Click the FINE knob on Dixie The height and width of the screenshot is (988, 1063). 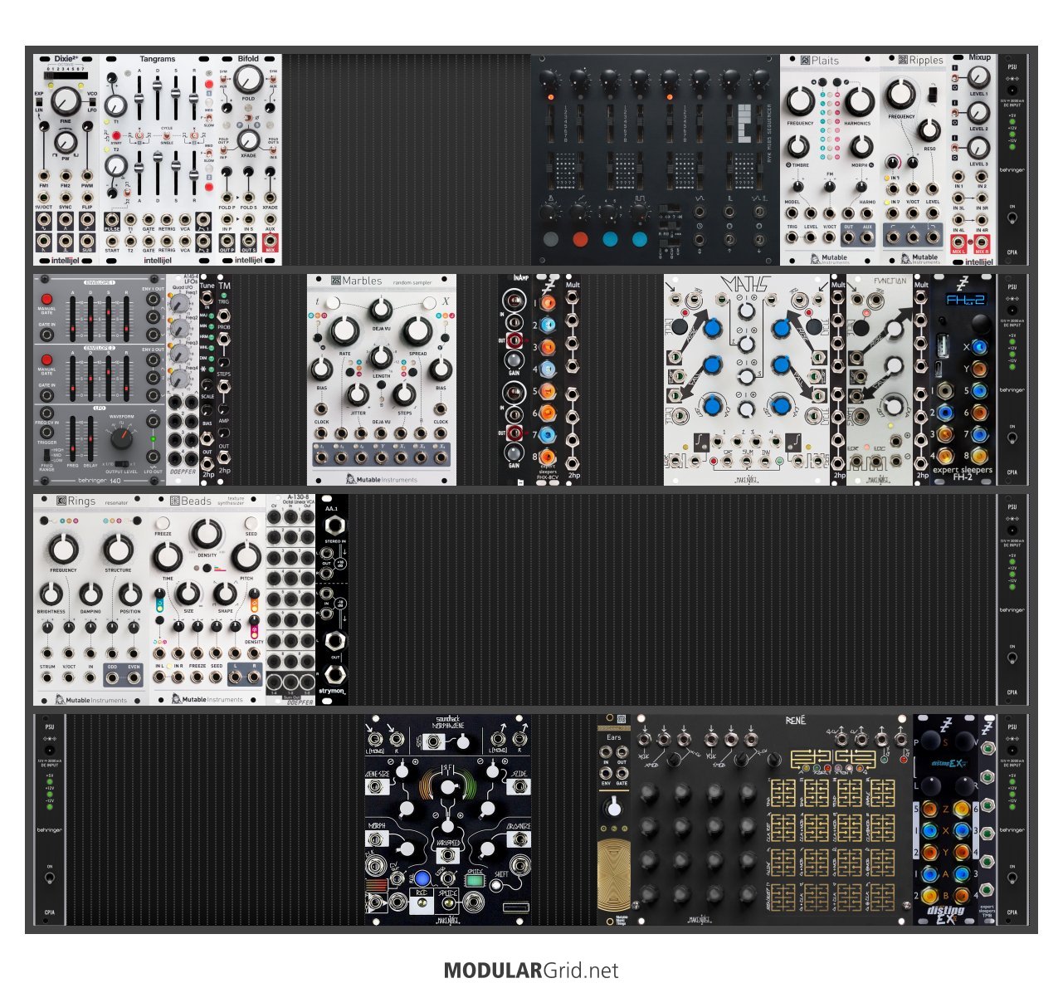[66, 102]
